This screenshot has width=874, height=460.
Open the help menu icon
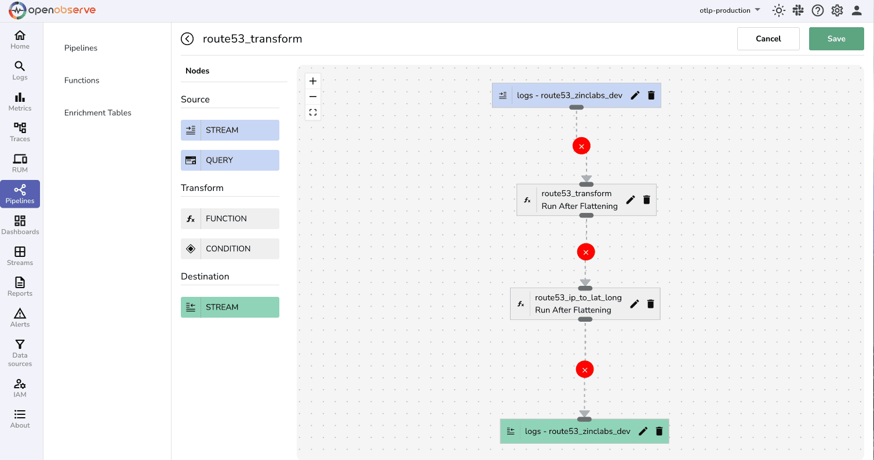tap(817, 10)
